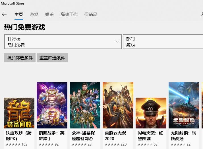The image size is (203, 149).
Task: Select the 主页 tab
Action: (19, 15)
